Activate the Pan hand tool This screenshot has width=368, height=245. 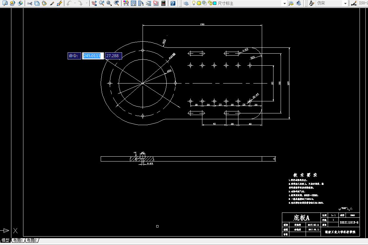point(94,3)
